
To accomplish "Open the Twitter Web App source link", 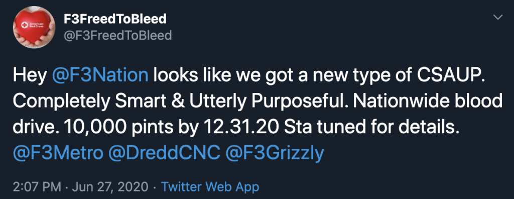I will pyautogui.click(x=210, y=187).
